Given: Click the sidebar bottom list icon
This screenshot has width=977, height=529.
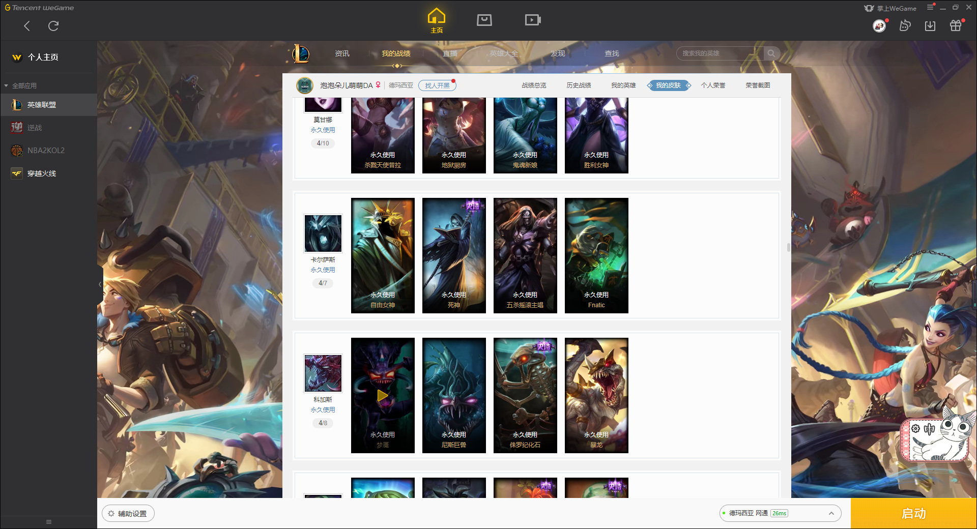Looking at the screenshot, I should click(x=49, y=521).
